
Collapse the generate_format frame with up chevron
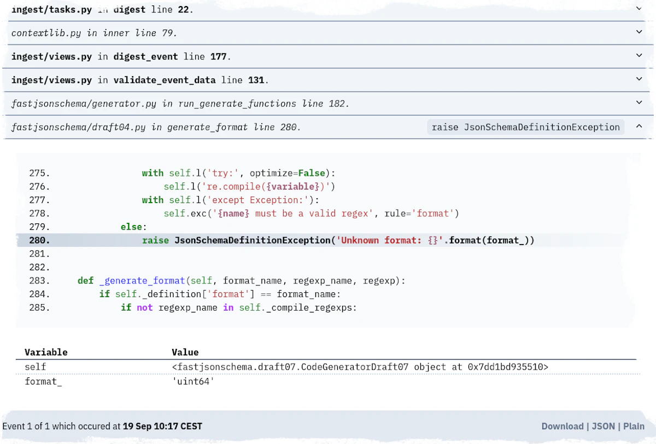[639, 127]
